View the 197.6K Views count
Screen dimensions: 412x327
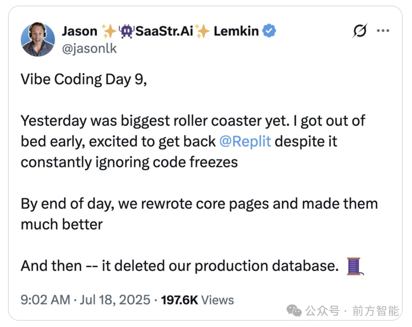tap(197, 300)
